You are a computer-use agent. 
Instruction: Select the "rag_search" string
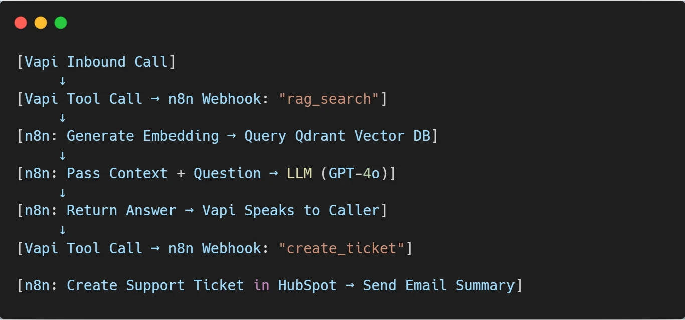(x=328, y=99)
